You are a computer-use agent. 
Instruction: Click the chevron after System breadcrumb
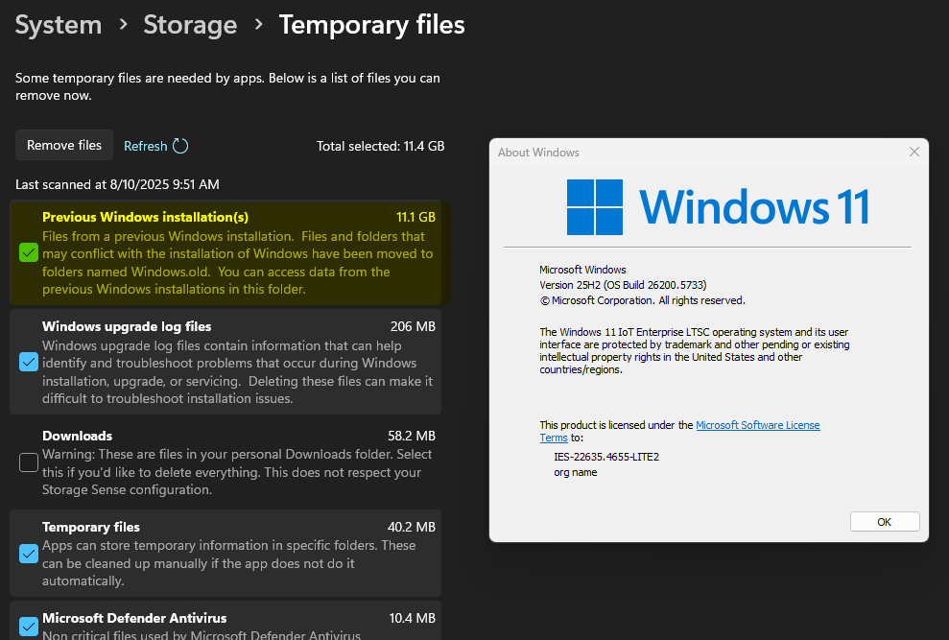pyautogui.click(x=123, y=25)
